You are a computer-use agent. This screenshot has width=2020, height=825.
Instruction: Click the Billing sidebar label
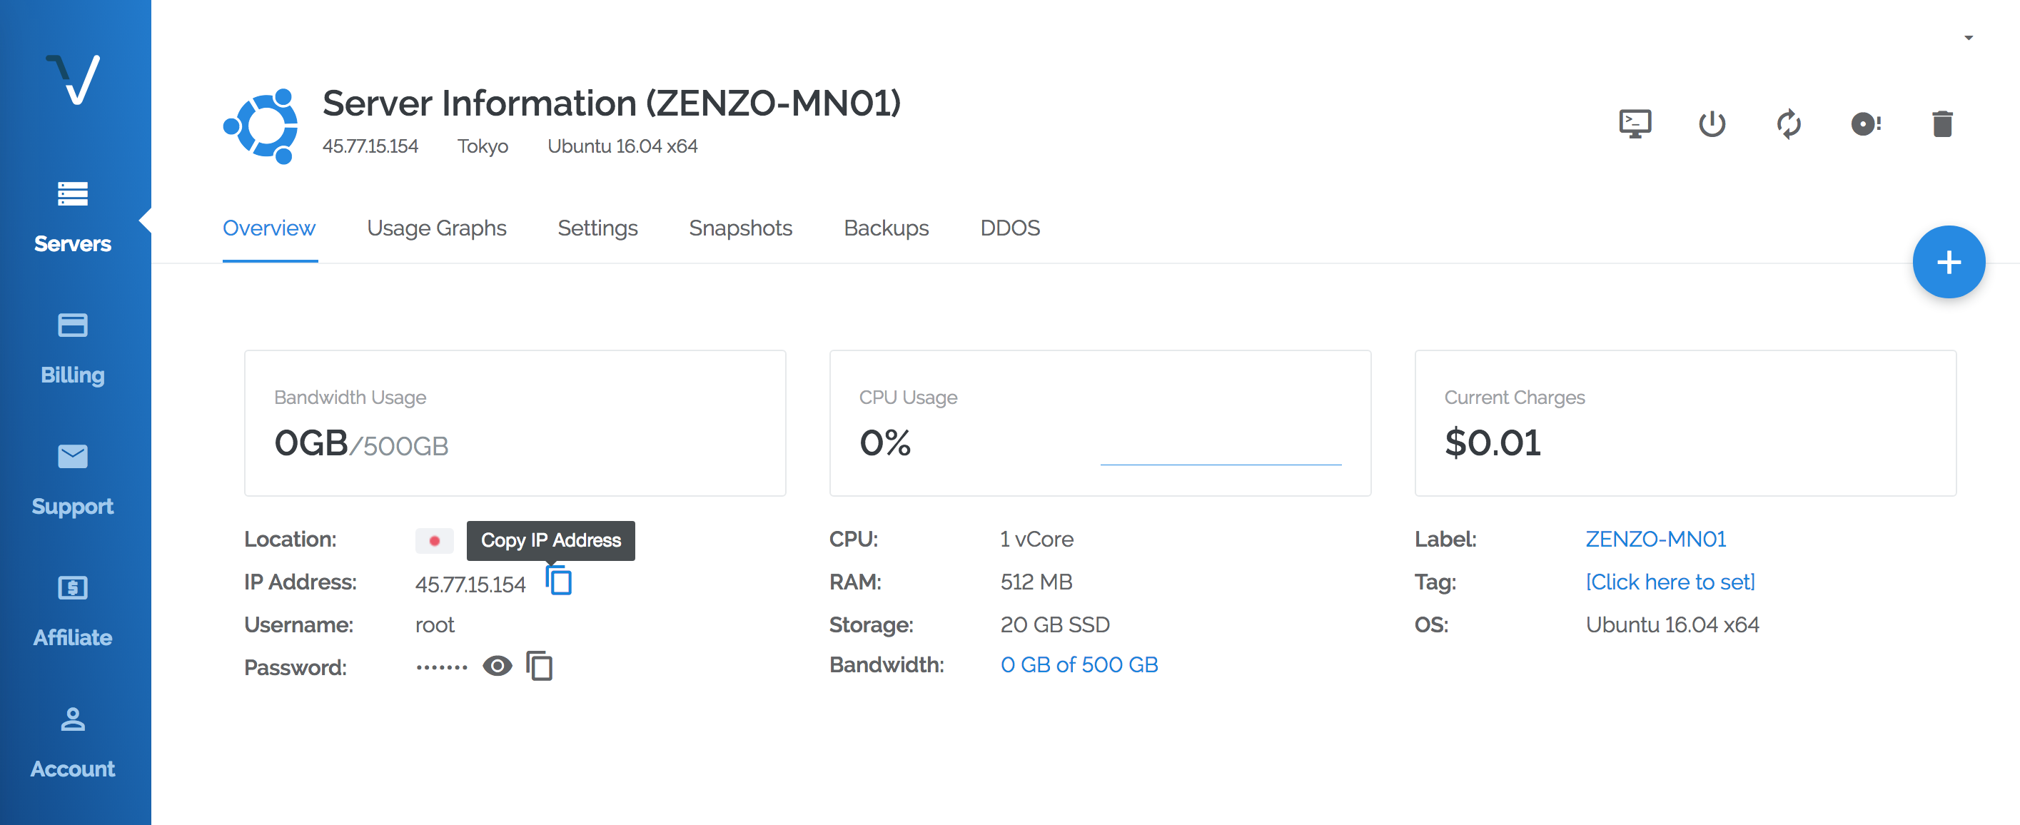tap(73, 375)
